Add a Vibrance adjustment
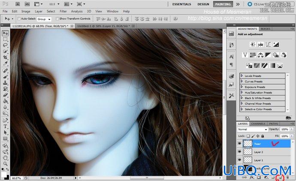This screenshot has height=181, width=296. pos(245,55)
